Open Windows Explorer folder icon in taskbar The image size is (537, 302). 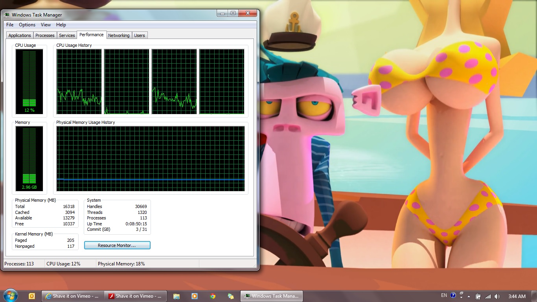pyautogui.click(x=177, y=296)
